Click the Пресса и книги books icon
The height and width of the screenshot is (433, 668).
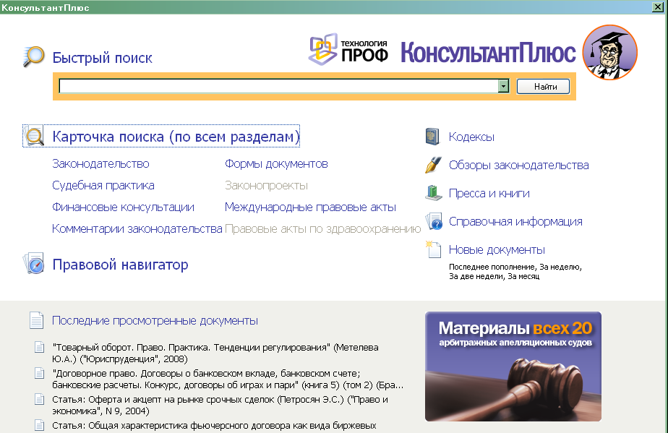434,193
